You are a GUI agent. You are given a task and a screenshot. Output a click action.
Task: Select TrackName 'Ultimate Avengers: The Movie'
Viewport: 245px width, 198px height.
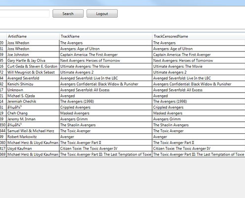105,66
